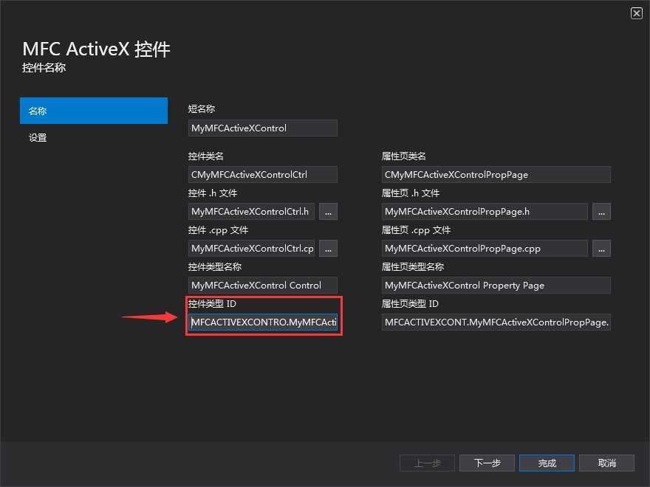This screenshot has height=487, width=650.
Task: Click the 属性页类型 ID input field
Action: tap(496, 322)
